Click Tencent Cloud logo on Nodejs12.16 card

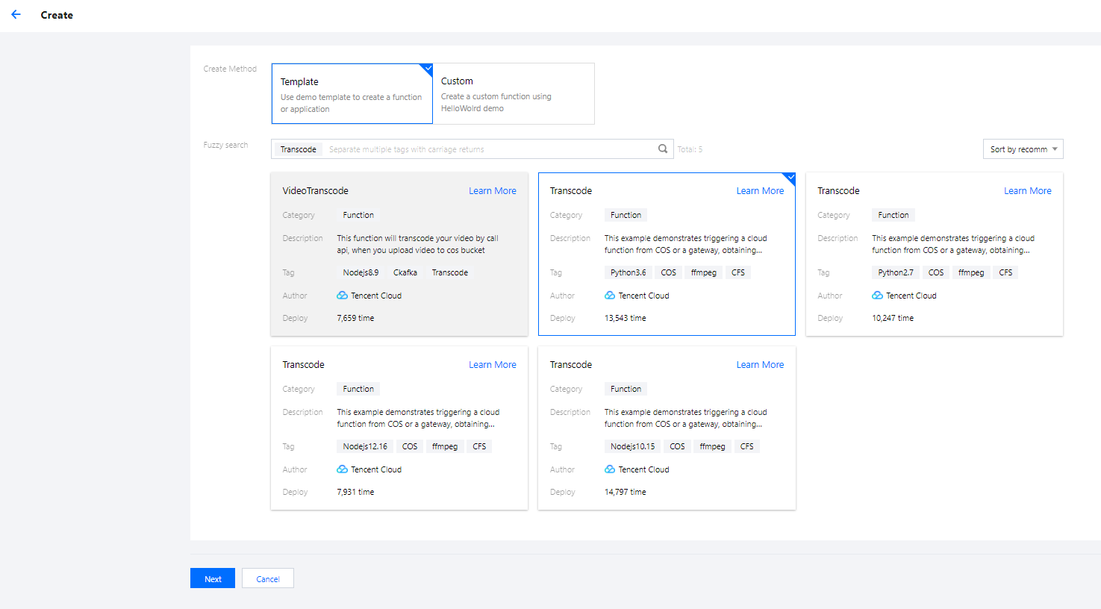343,469
